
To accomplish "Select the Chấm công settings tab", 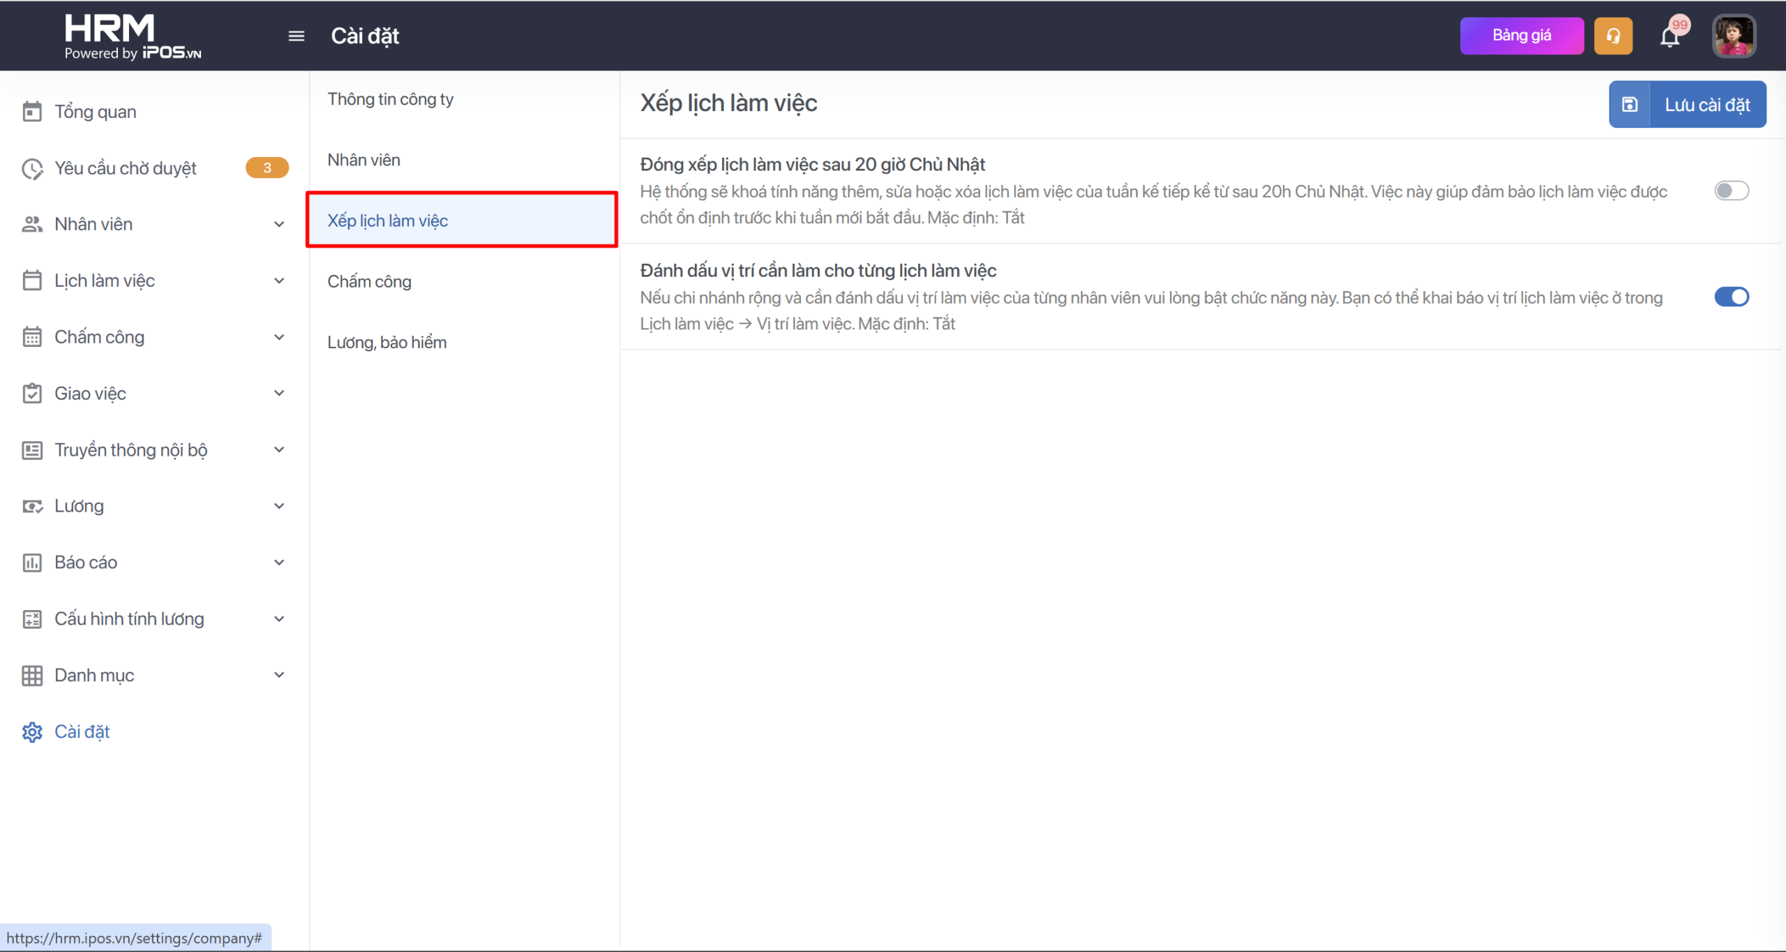I will click(x=370, y=281).
